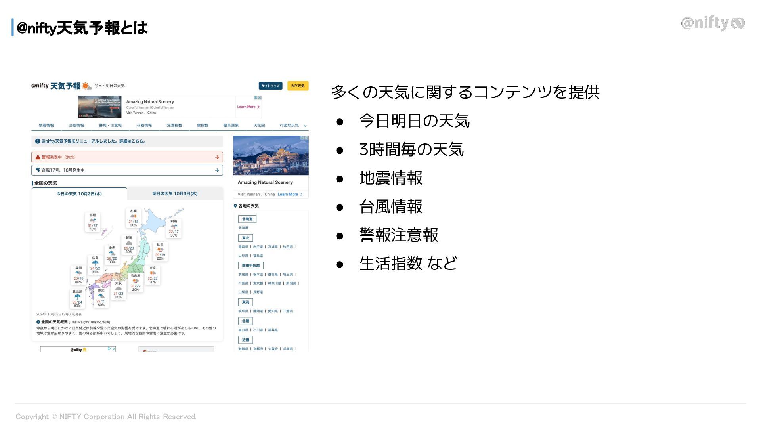The width and height of the screenshot is (761, 428).
Task: Open the Learn More chevron in the sidebar ad
Action: click(302, 195)
